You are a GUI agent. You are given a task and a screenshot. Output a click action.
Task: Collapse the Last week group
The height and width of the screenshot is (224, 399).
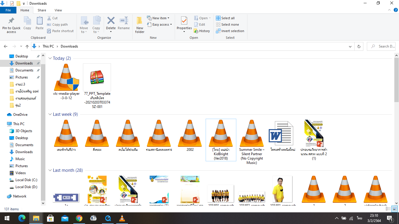coord(50,114)
